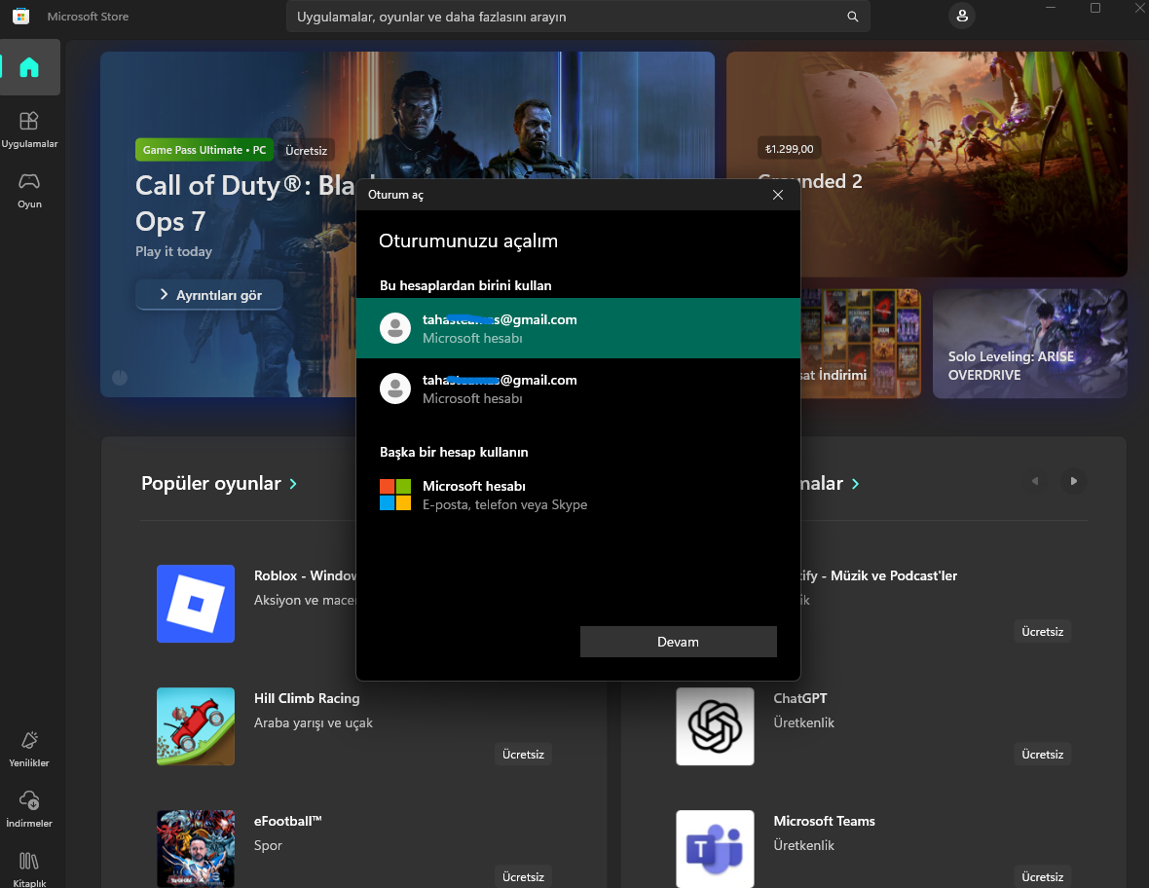Screen dimensions: 1149x888
Task: Click the Microsoft logo for another account
Action: click(x=395, y=495)
